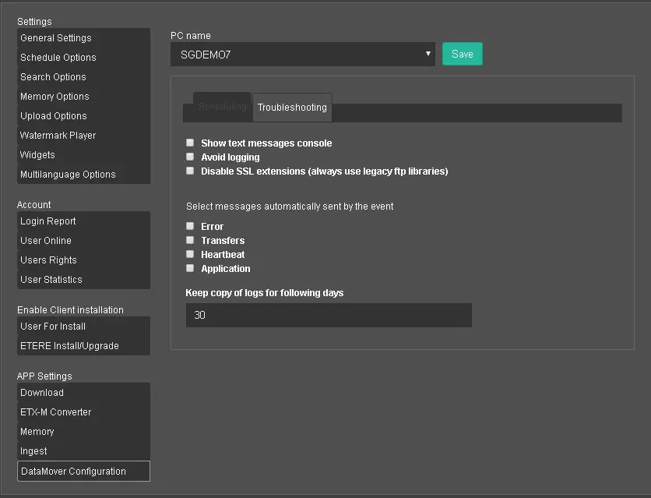Open the PC name dropdown

click(x=302, y=55)
